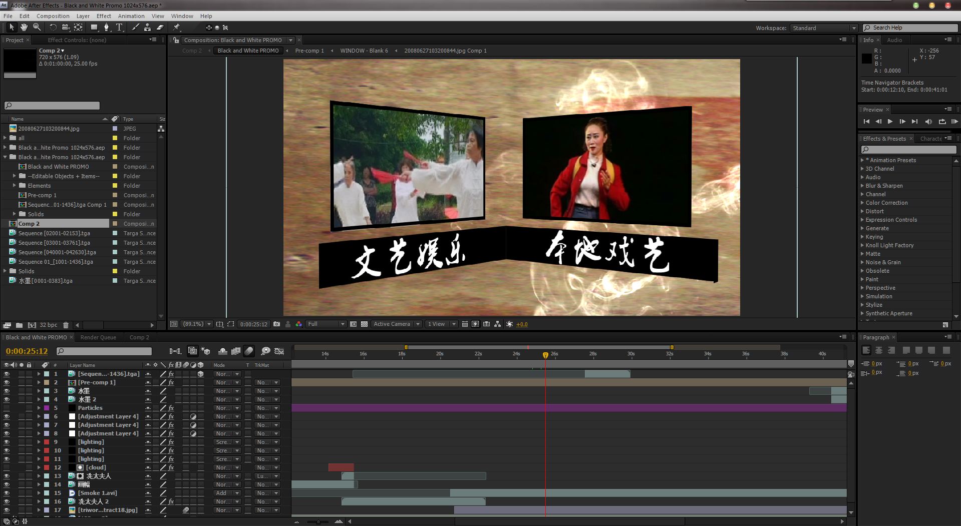
Task: Click the Search Help input field
Action: (913, 28)
